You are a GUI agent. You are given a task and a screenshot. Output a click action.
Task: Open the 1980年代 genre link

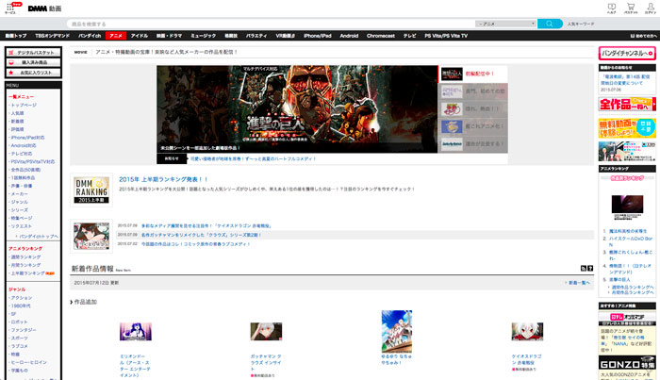point(21,306)
